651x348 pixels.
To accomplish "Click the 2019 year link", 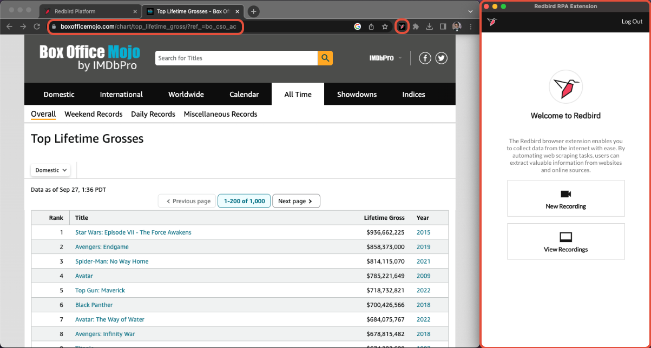I will point(424,247).
